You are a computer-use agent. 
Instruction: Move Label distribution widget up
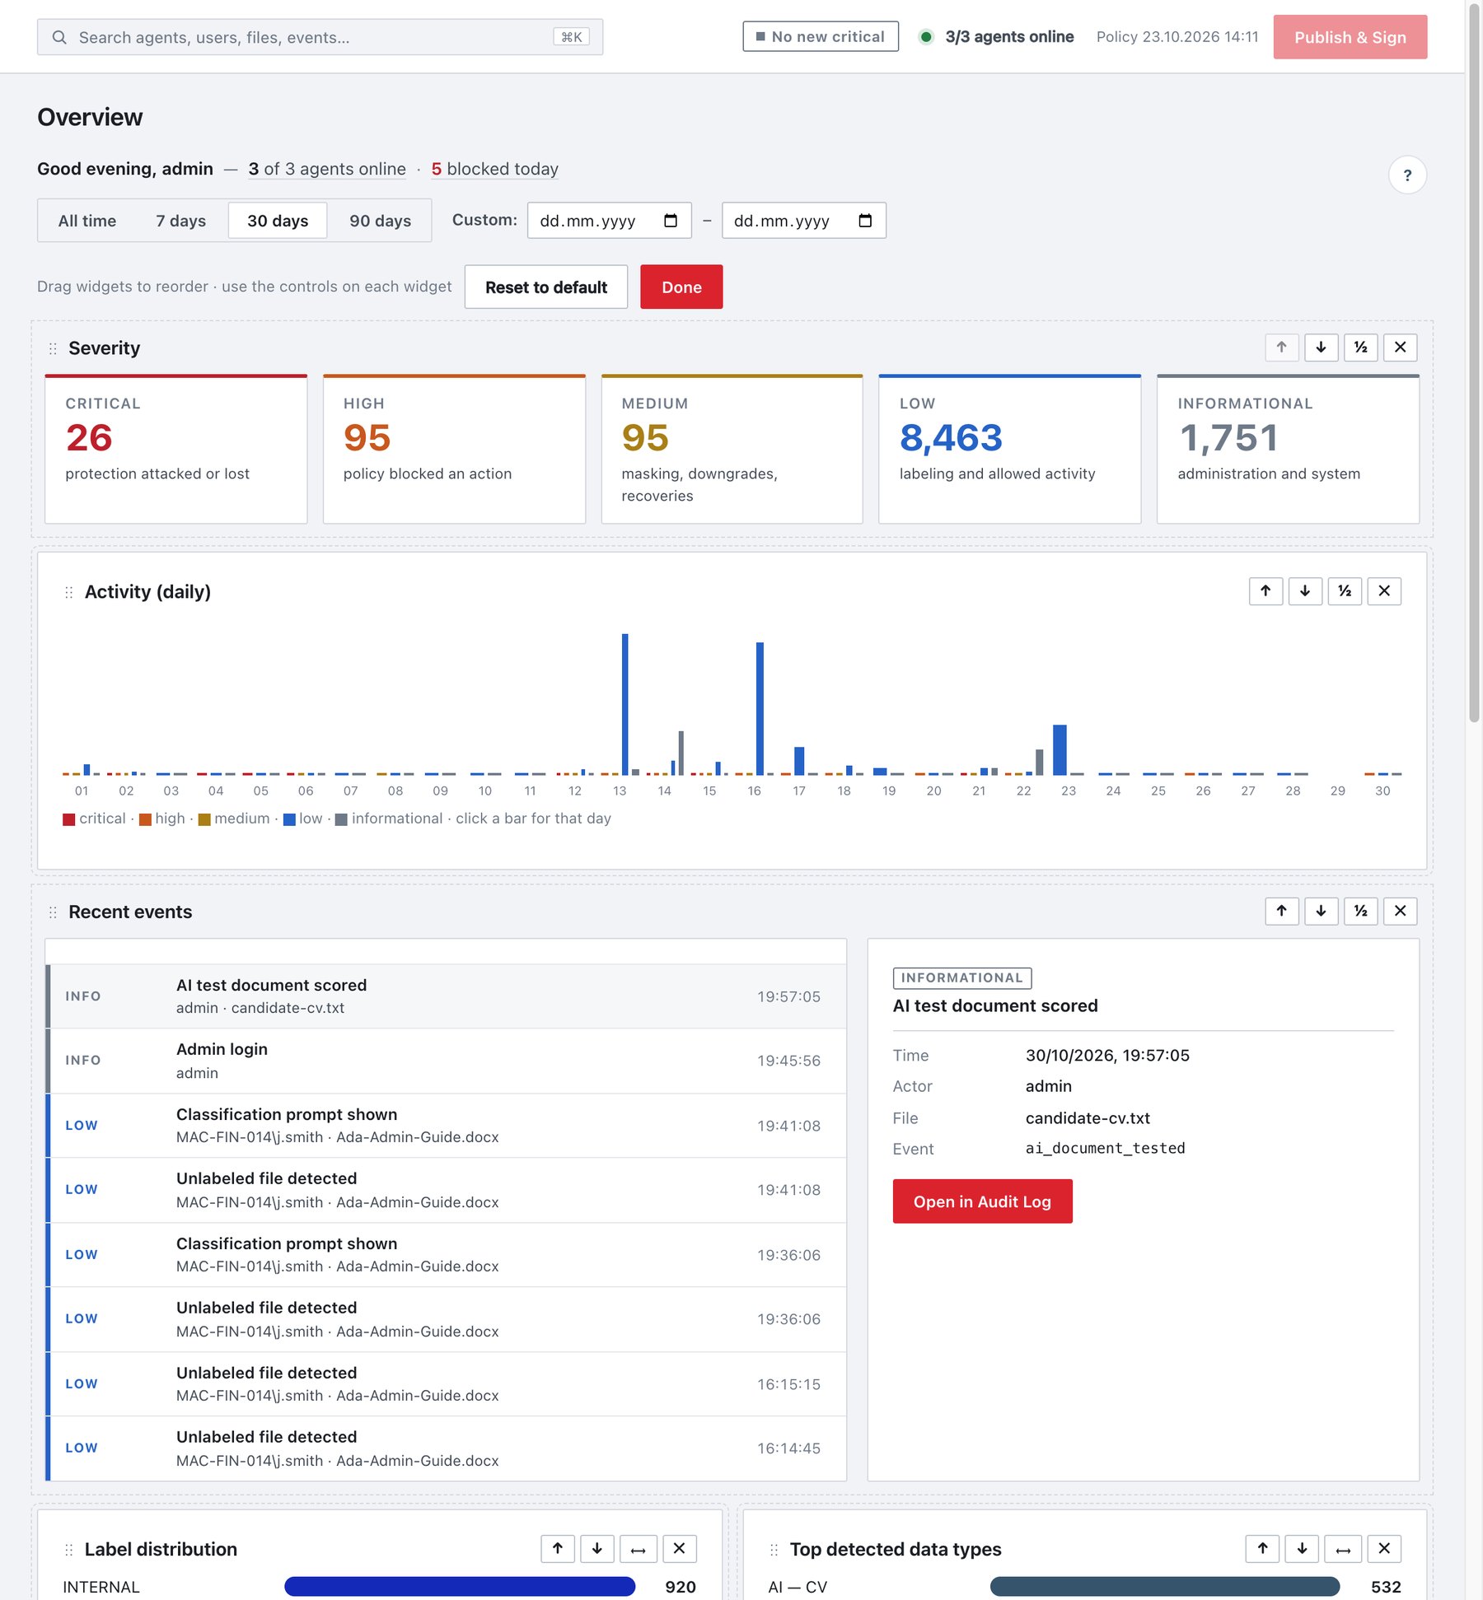point(558,1549)
